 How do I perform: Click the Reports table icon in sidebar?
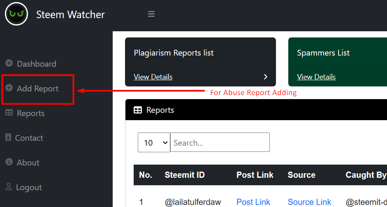[9, 113]
